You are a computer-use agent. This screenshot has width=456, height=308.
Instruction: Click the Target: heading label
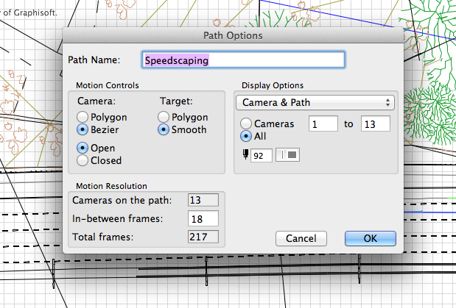[x=176, y=101]
